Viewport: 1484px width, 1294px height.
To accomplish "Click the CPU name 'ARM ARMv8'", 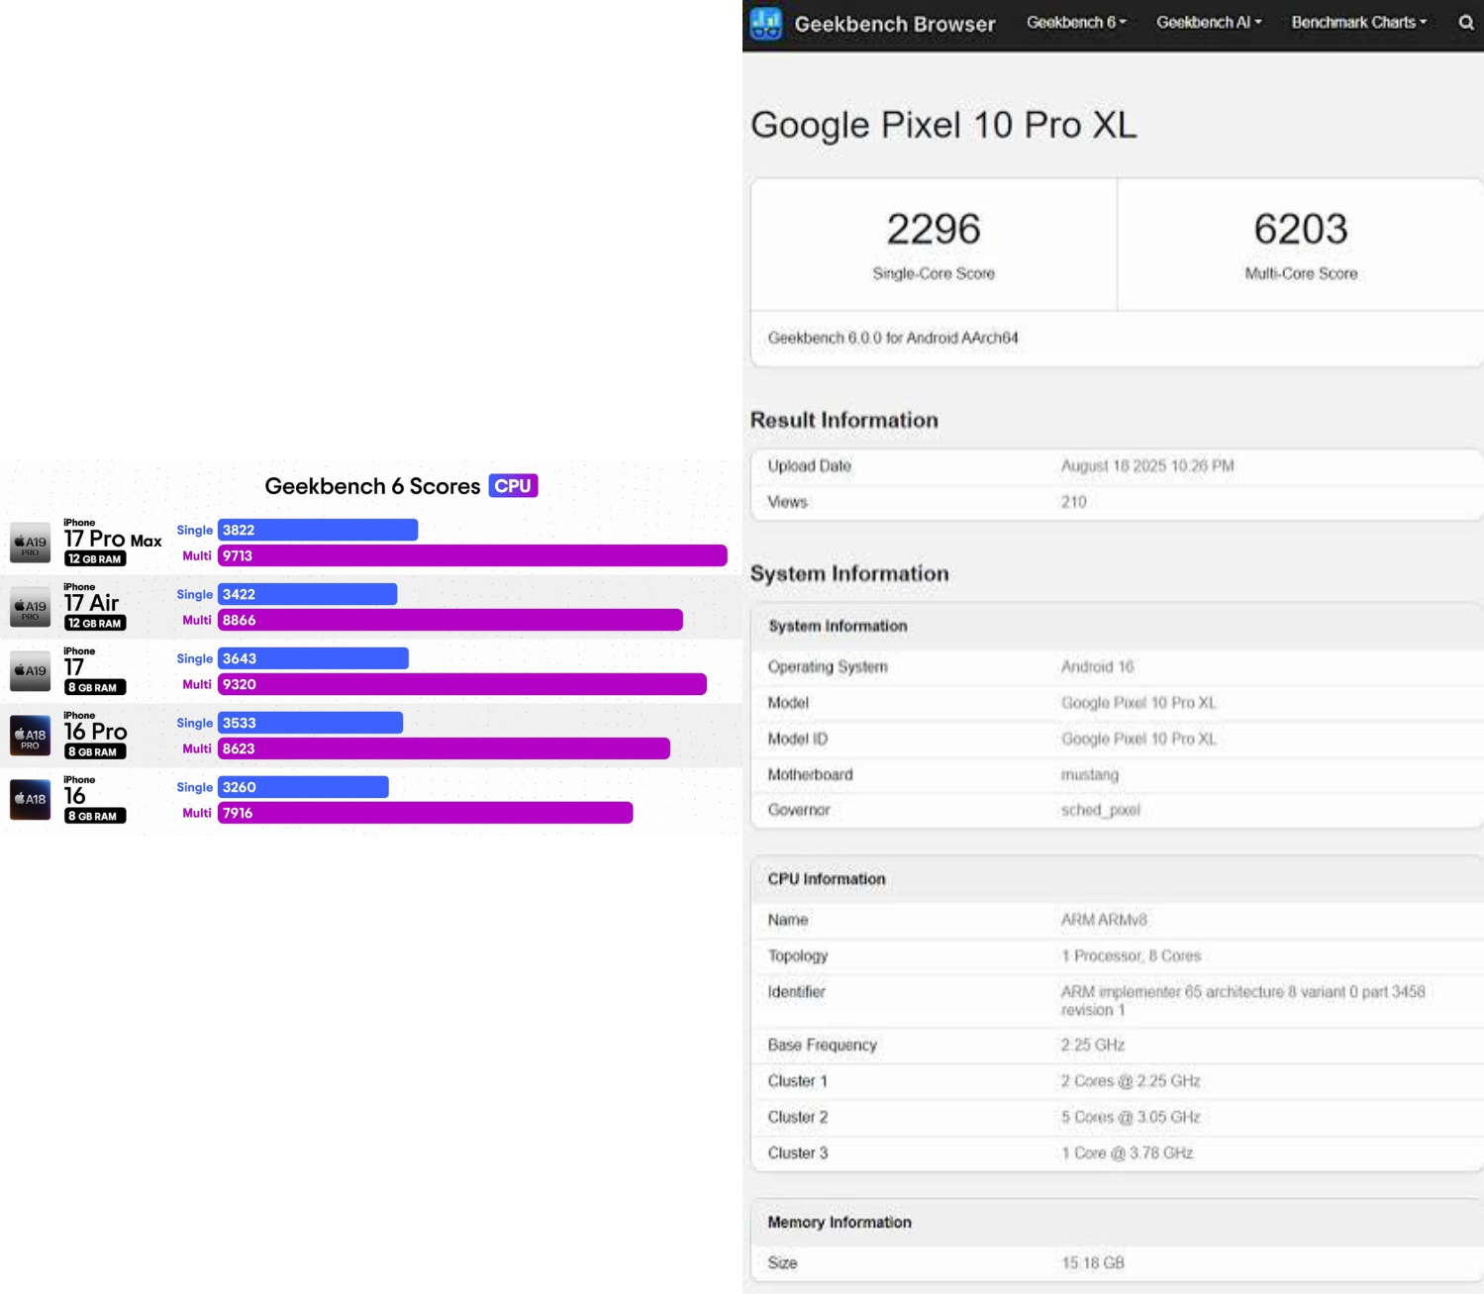I will (x=1104, y=921).
